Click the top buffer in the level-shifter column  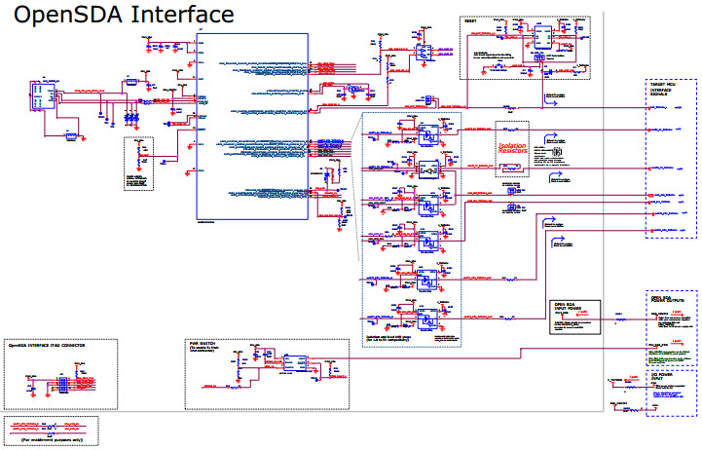tap(426, 133)
